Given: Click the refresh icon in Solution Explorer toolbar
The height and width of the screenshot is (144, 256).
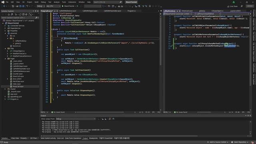Looking at the screenshot, I should [20, 14].
